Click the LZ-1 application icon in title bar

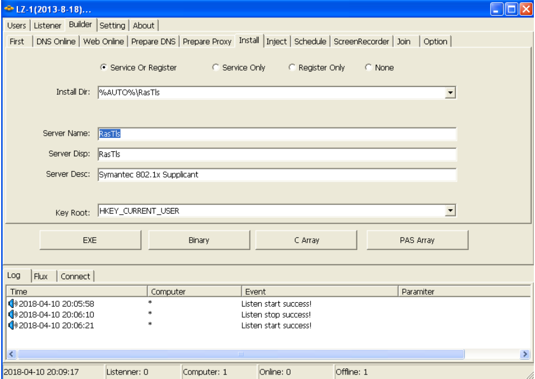pyautogui.click(x=8, y=9)
